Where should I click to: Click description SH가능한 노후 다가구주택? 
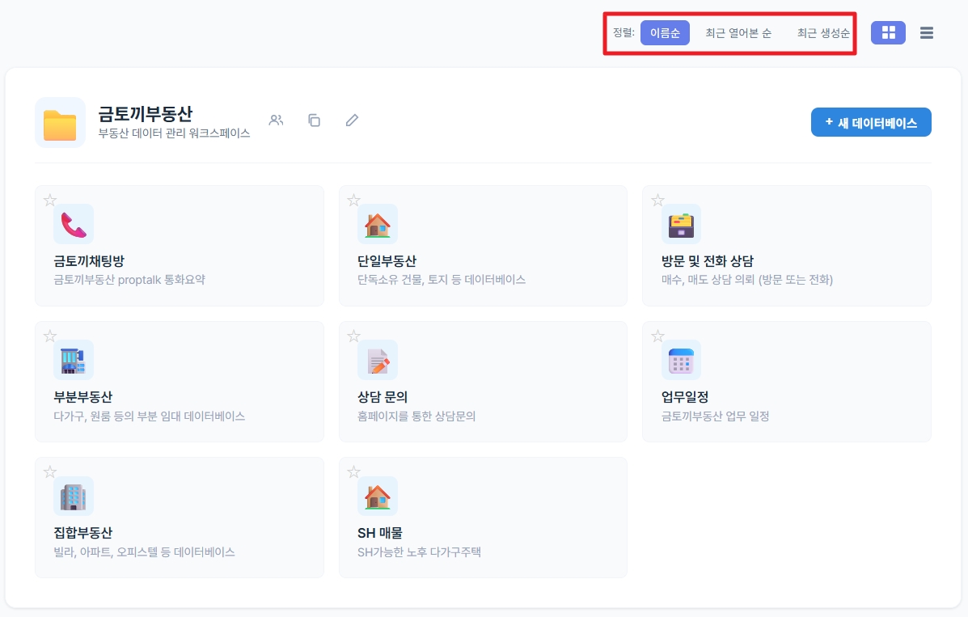click(419, 552)
